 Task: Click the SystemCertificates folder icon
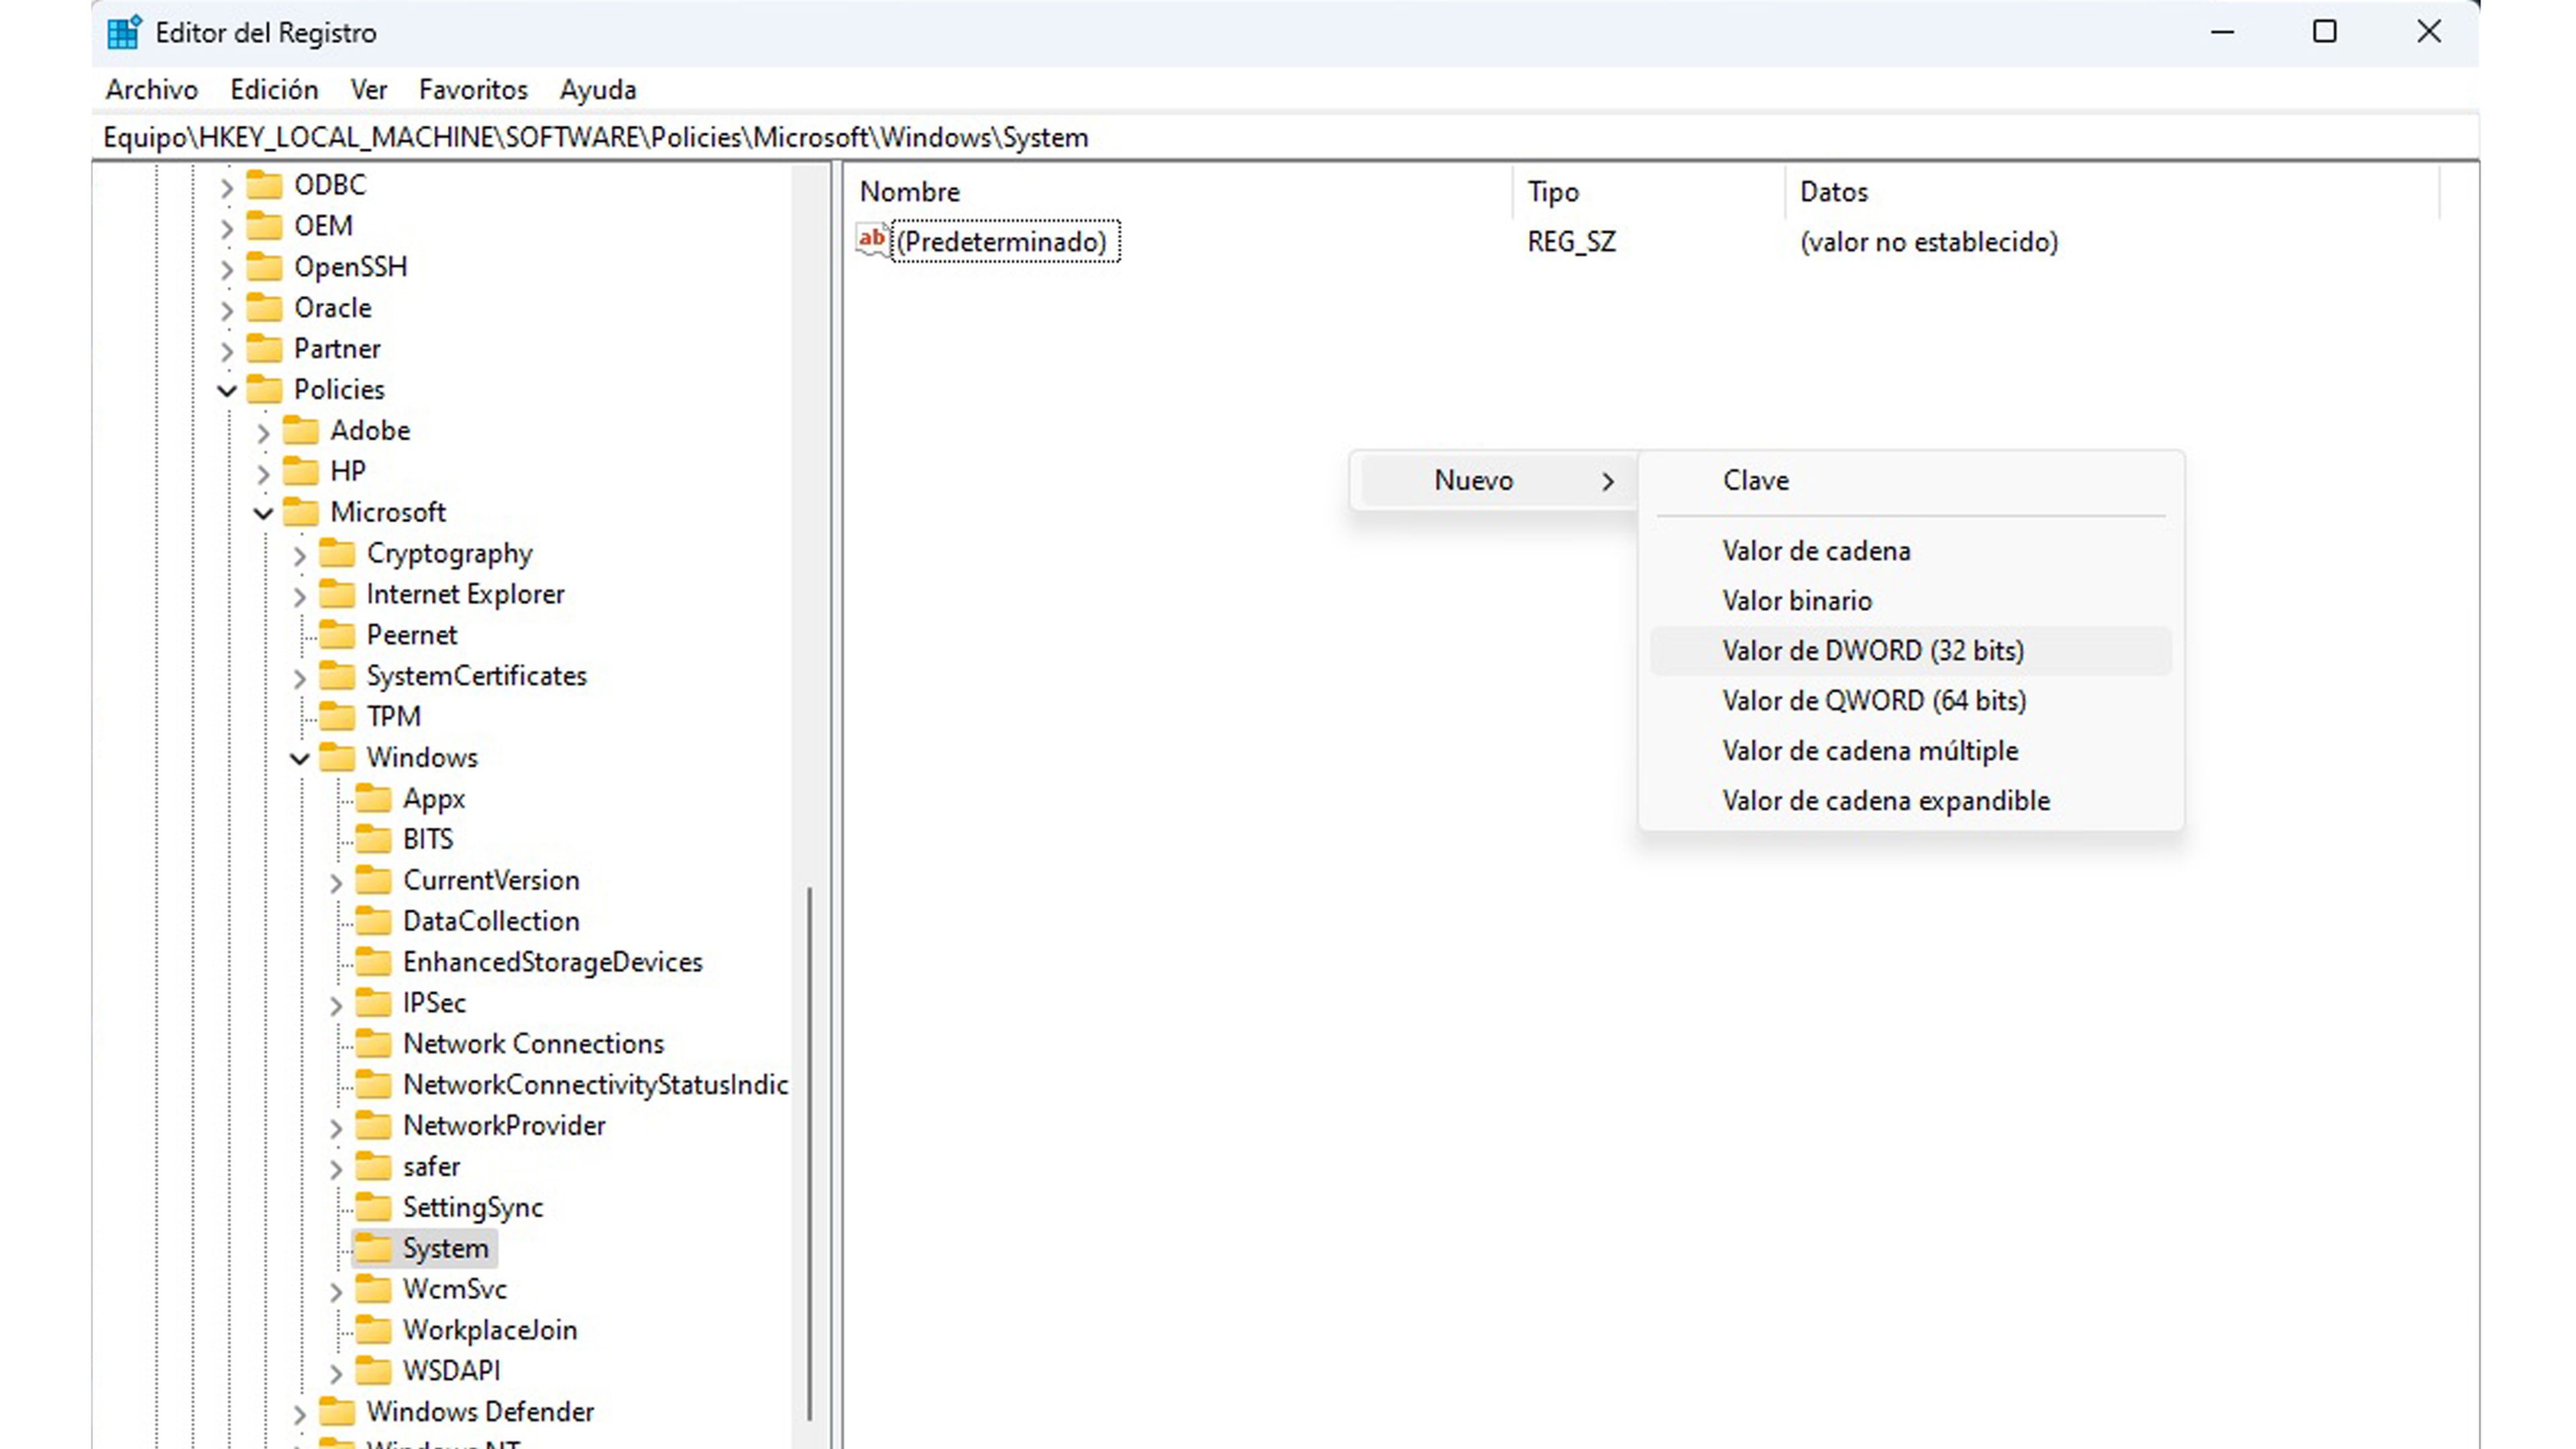click(337, 676)
